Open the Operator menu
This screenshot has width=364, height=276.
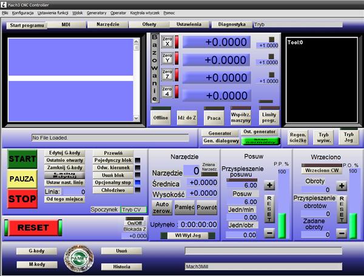click(x=118, y=13)
